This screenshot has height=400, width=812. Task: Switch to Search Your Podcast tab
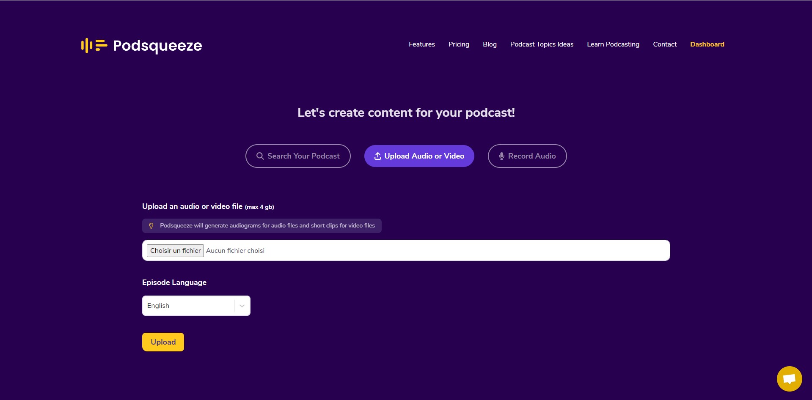coord(298,156)
